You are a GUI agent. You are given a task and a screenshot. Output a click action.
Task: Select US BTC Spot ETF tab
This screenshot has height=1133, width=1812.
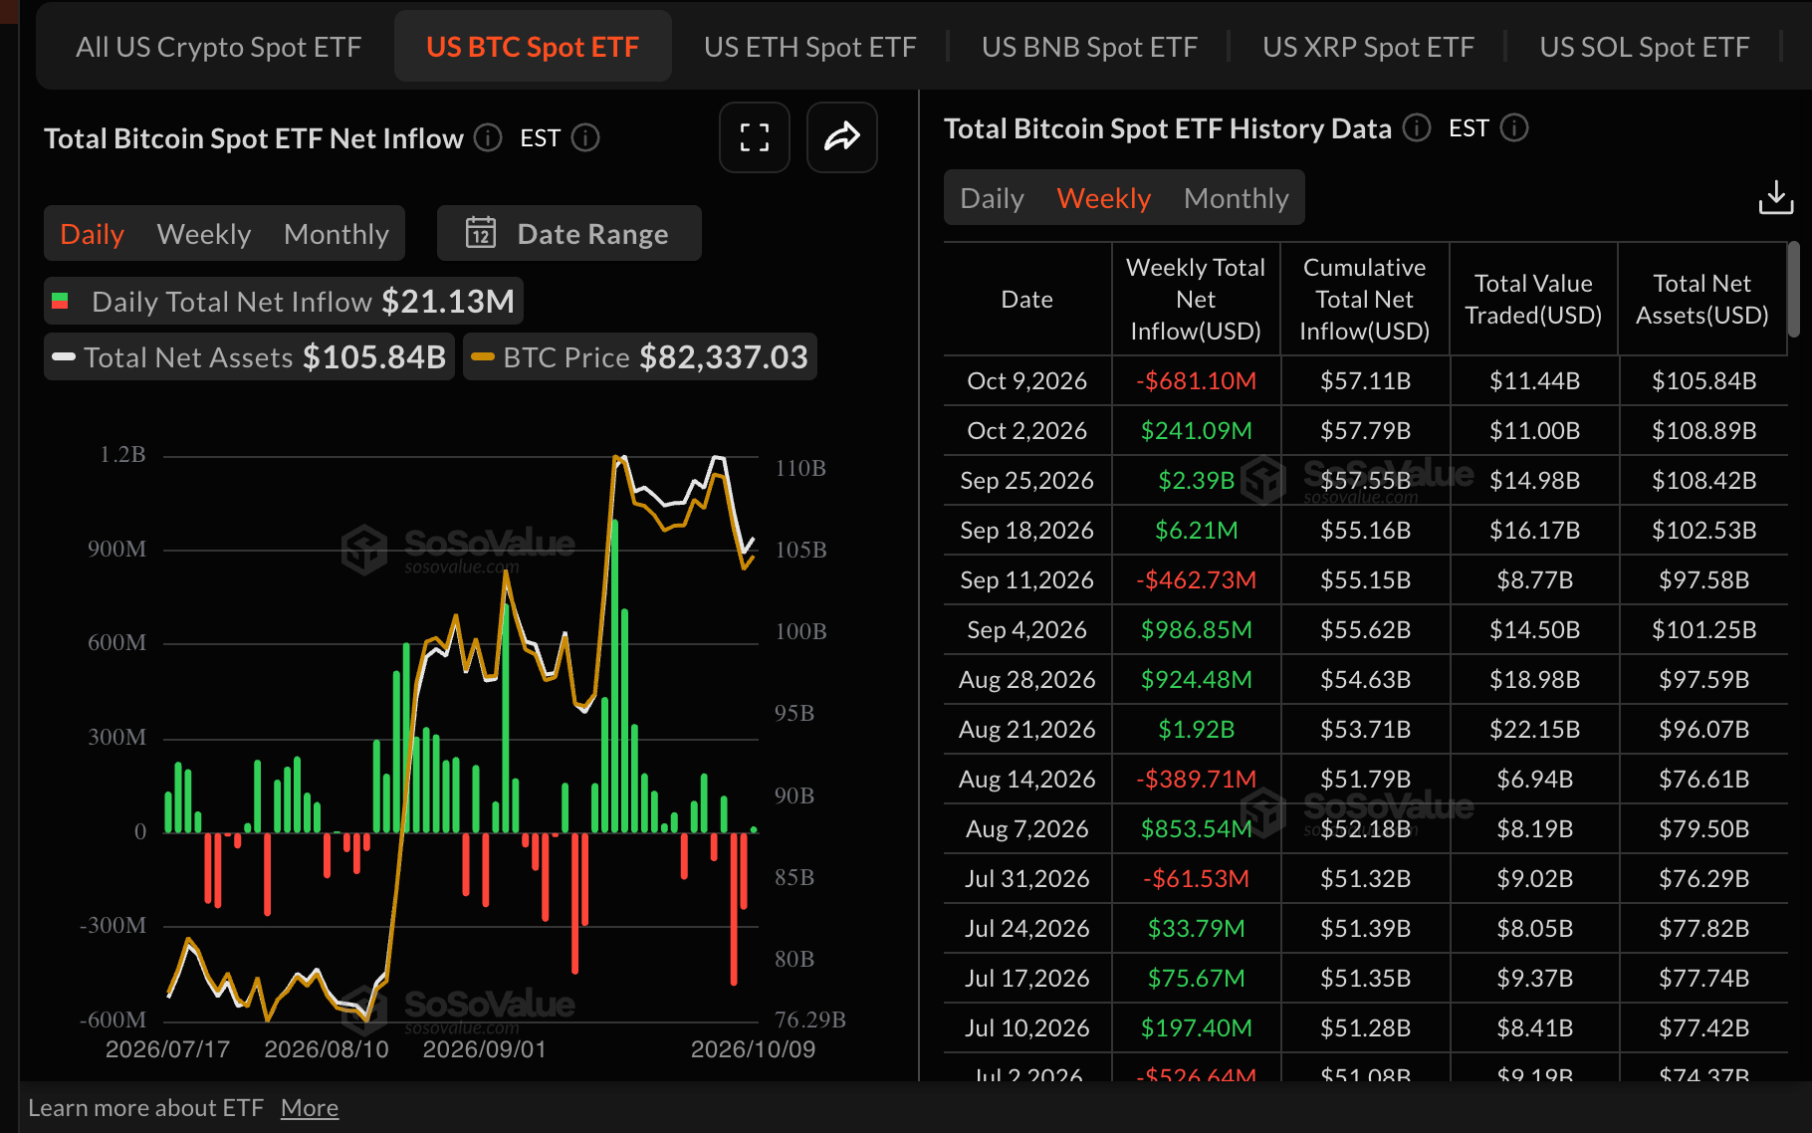click(533, 47)
